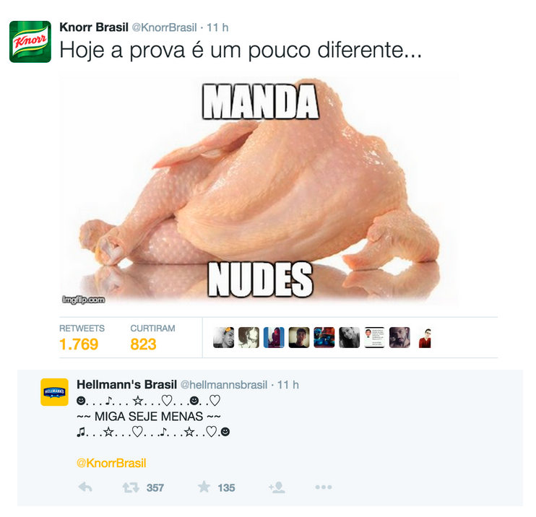Open the last liker avatar in red shirt
This screenshot has height=517, width=536.
click(425, 337)
